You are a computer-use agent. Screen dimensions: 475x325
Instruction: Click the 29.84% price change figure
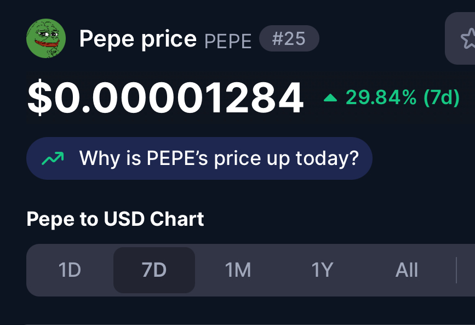click(381, 98)
